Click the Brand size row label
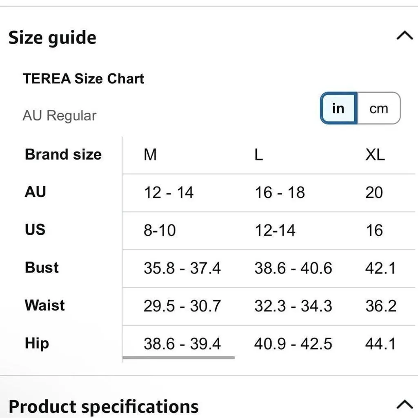The image size is (418, 418). tap(63, 154)
